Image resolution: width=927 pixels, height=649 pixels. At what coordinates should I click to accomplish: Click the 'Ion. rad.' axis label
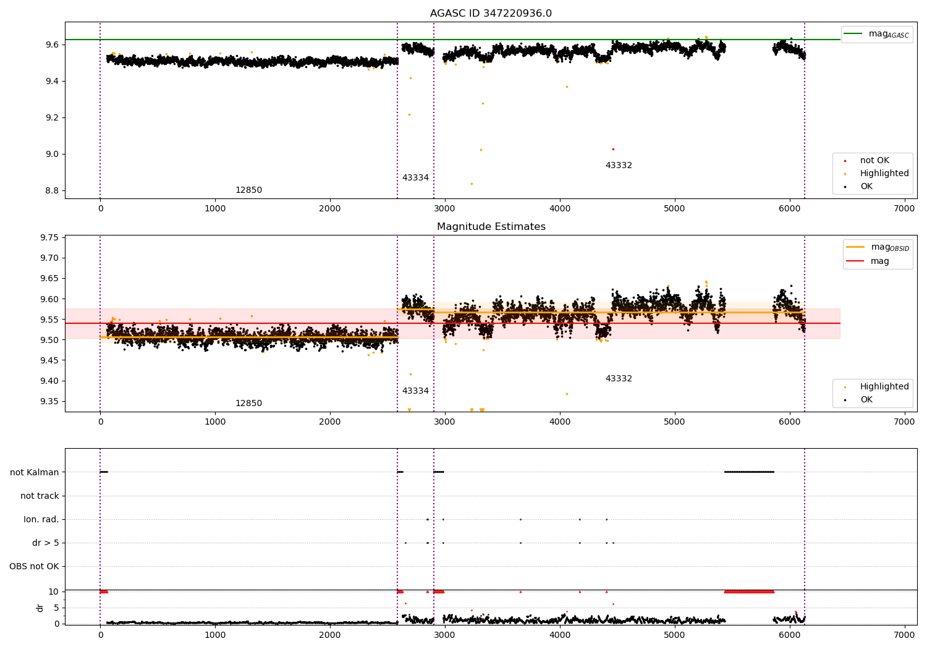pos(41,520)
